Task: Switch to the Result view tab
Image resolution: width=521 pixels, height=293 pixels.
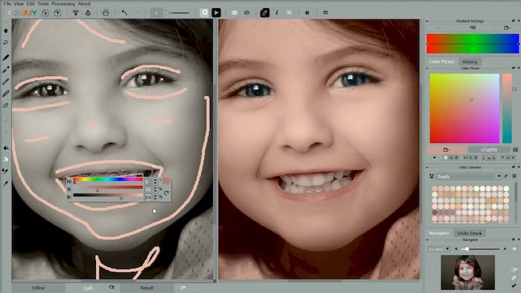Action: click(x=147, y=288)
